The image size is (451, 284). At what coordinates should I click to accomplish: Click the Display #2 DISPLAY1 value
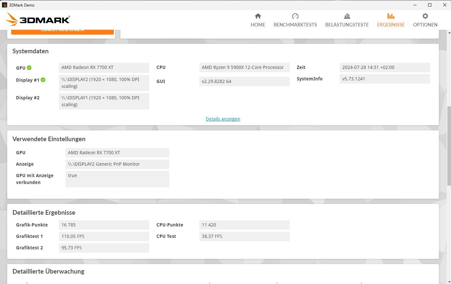(x=104, y=101)
